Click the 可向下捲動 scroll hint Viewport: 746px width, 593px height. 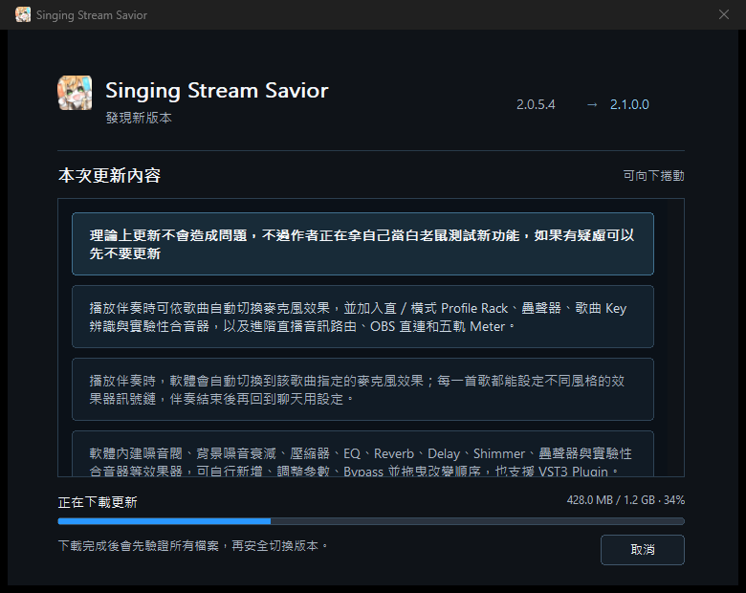pyautogui.click(x=653, y=176)
